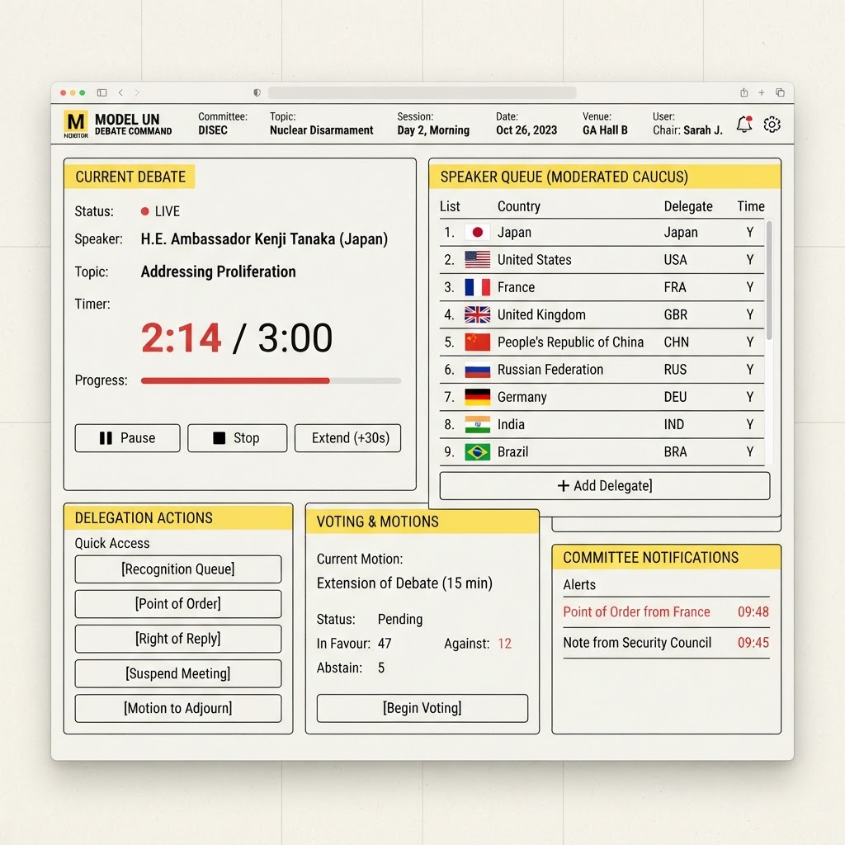This screenshot has width=845, height=845.
Task: Click the speaker timer progress bar
Action: coord(271,380)
